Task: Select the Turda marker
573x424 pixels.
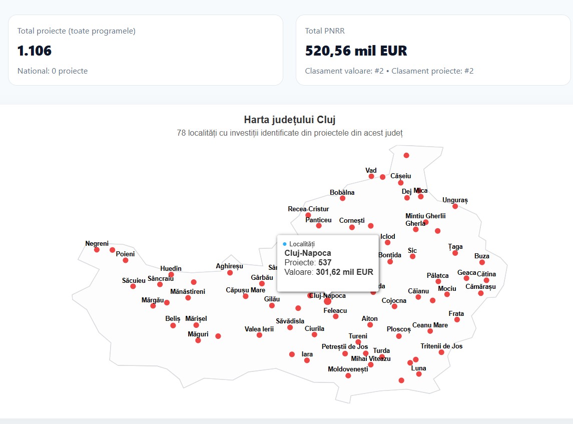Action: pyautogui.click(x=381, y=355)
